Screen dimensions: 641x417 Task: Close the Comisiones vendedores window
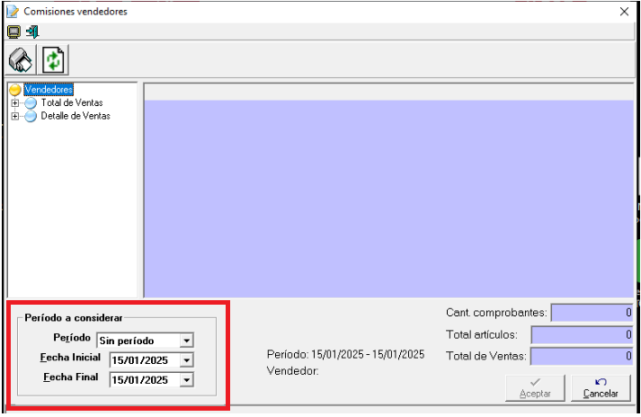click(x=624, y=12)
